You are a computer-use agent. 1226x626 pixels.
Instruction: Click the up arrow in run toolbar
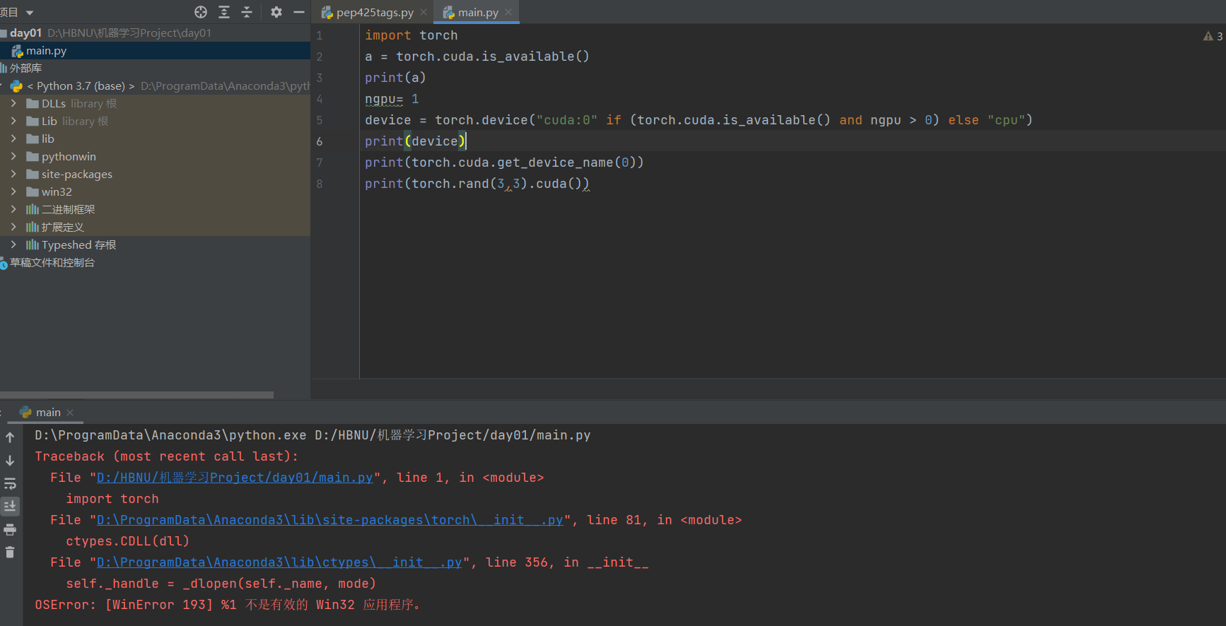10,437
